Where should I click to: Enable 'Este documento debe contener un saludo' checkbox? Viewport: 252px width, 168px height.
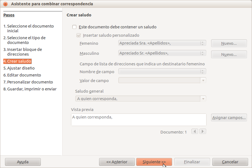point(74,27)
